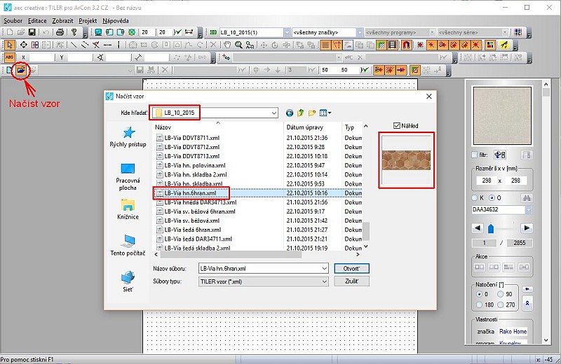The width and height of the screenshot is (561, 364).
Task: Click the Načíst vzor open-folder icon
Action: [22, 70]
